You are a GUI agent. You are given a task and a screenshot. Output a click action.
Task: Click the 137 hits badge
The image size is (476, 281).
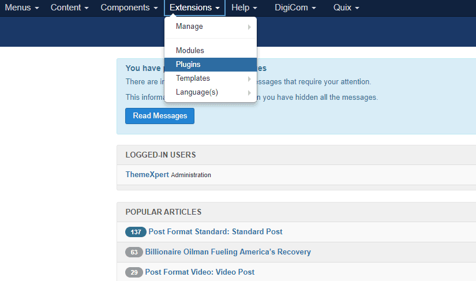click(136, 232)
